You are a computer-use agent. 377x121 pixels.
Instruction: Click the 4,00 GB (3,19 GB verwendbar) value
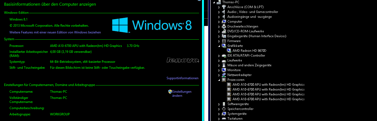coord(71,52)
